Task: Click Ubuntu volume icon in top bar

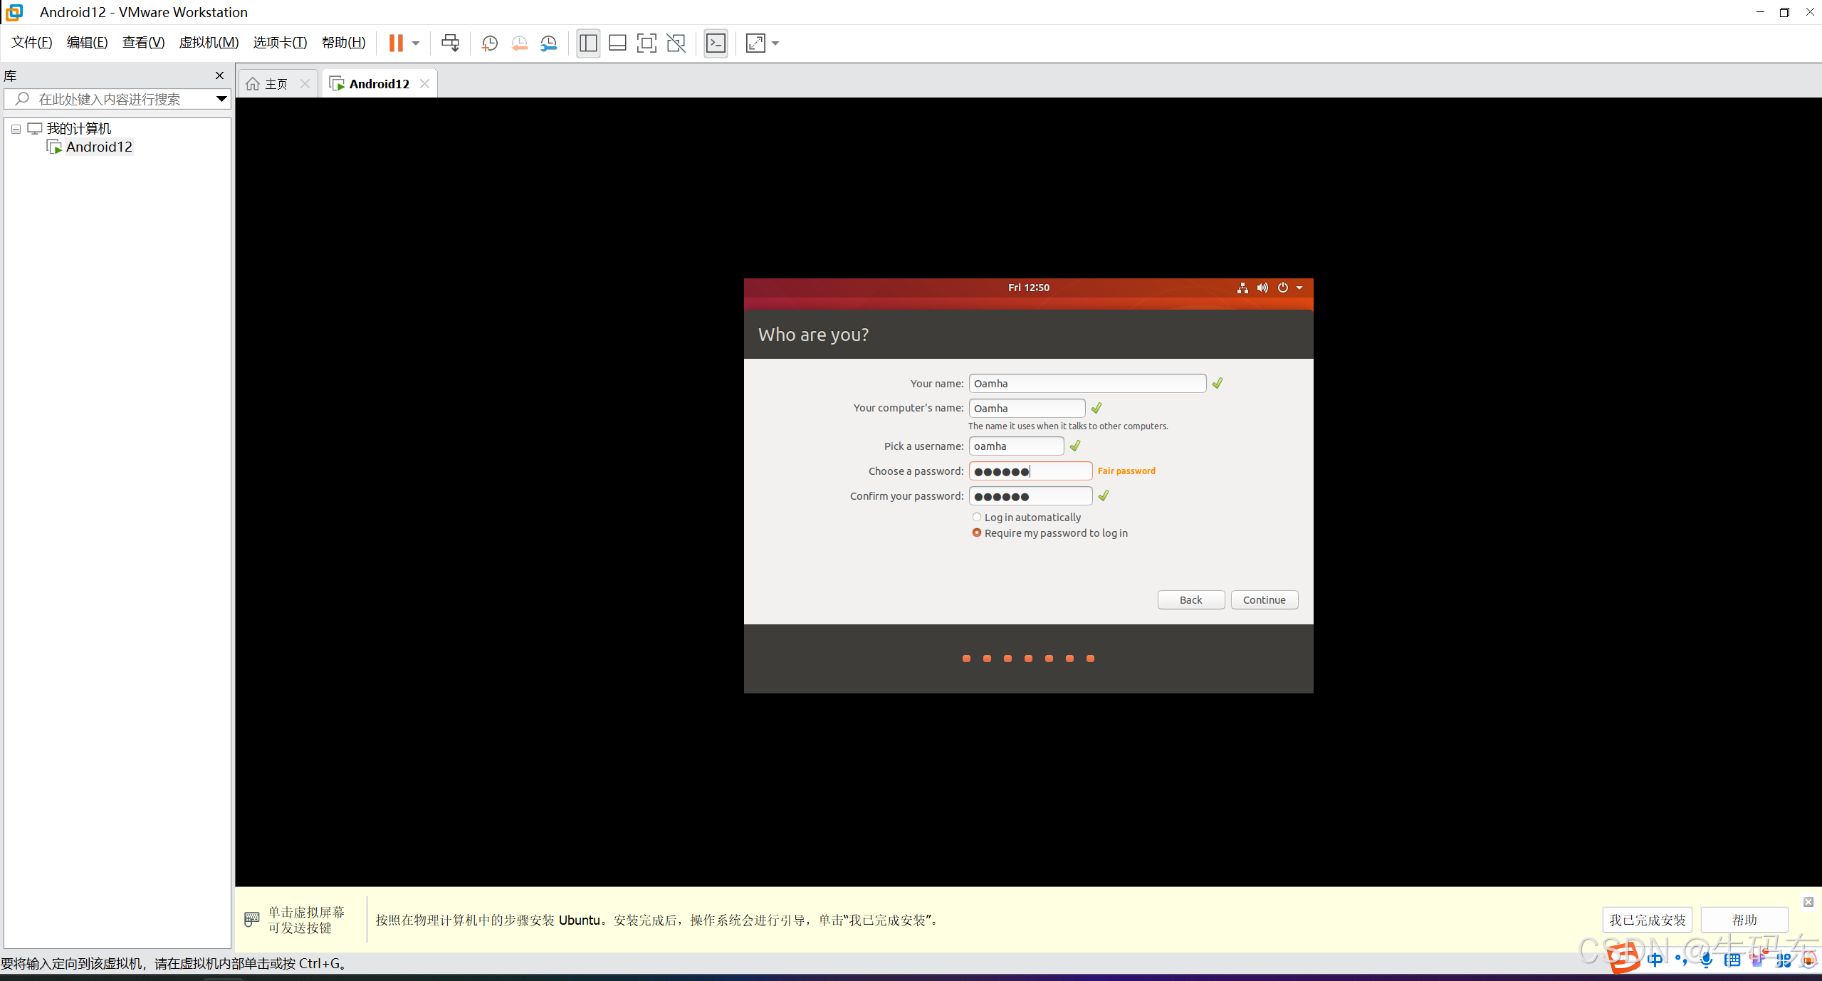Action: click(1262, 288)
